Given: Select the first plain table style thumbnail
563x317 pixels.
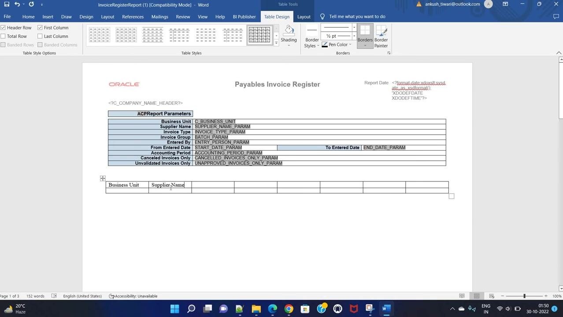Looking at the screenshot, I should (x=100, y=35).
